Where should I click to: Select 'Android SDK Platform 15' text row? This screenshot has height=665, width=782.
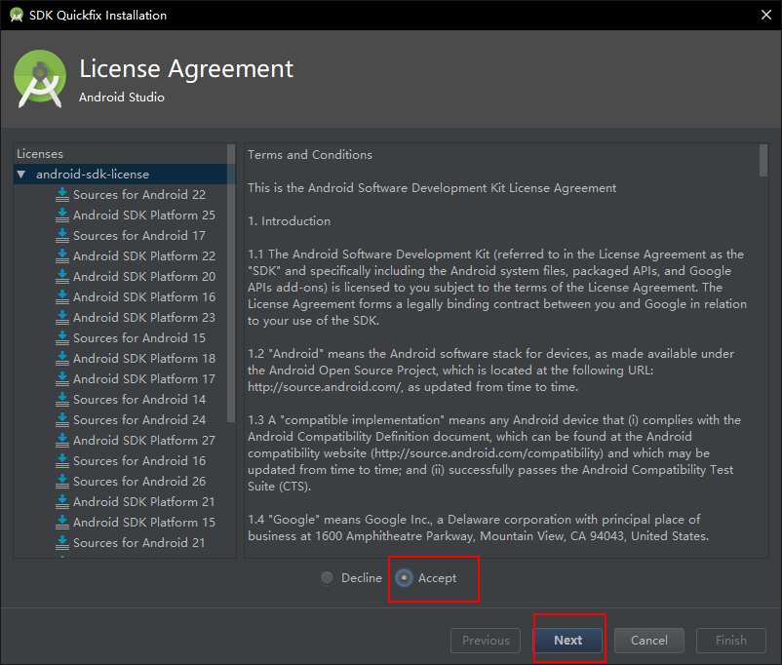pyautogui.click(x=144, y=522)
